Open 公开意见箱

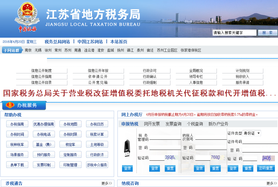(98, 82)
